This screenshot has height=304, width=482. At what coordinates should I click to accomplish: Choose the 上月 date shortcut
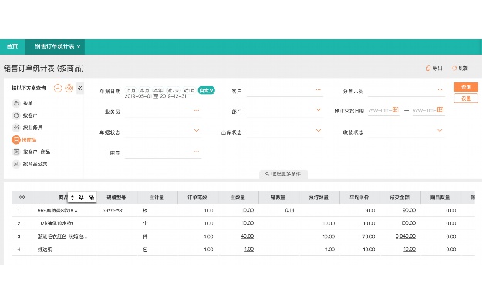[130, 90]
